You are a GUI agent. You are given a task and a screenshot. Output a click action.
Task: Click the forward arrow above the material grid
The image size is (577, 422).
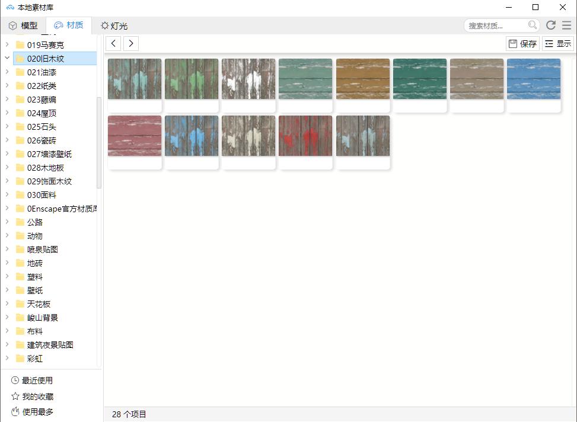(131, 43)
